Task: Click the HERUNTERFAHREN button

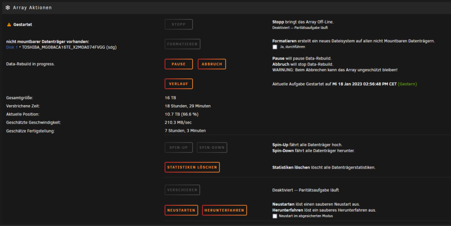Action: pos(224,210)
